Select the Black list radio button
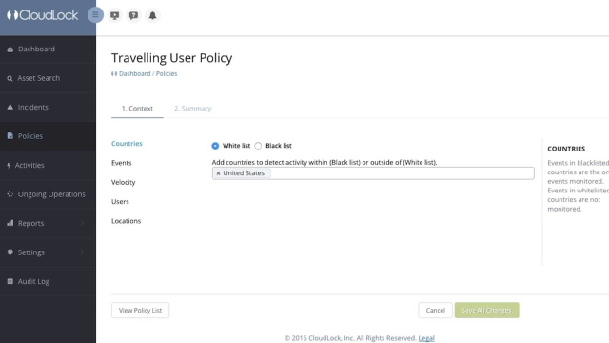Image resolution: width=609 pixels, height=343 pixels. [258, 146]
